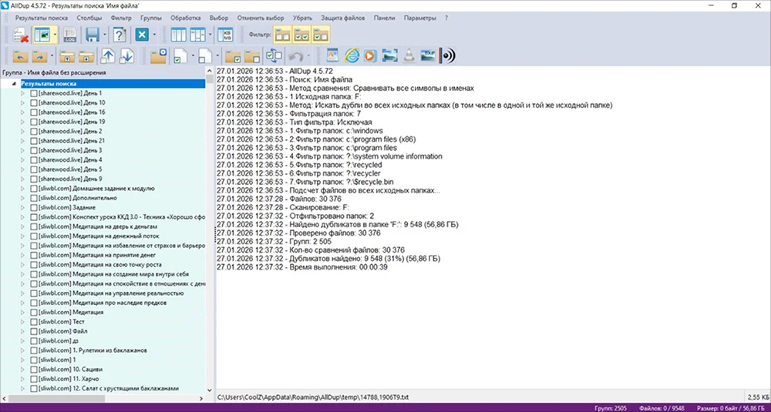Click the orange media player icon
771x412 pixels.
[x=371, y=56]
